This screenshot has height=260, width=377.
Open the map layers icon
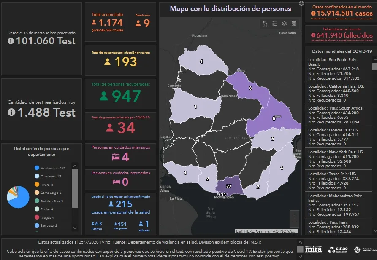click(x=284, y=24)
